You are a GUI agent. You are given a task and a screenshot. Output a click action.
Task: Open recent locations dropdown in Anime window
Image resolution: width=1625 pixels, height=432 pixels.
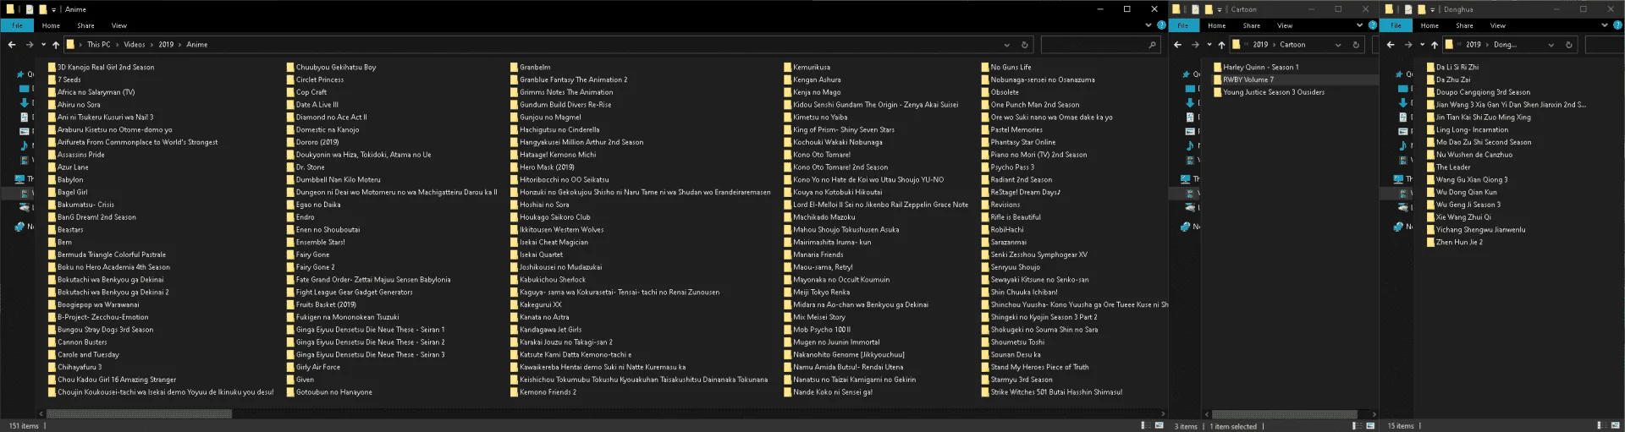tap(43, 45)
